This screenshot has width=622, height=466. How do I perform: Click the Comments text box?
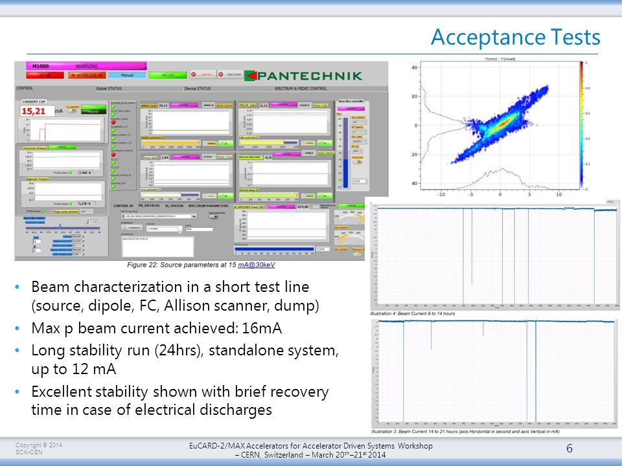point(157,247)
